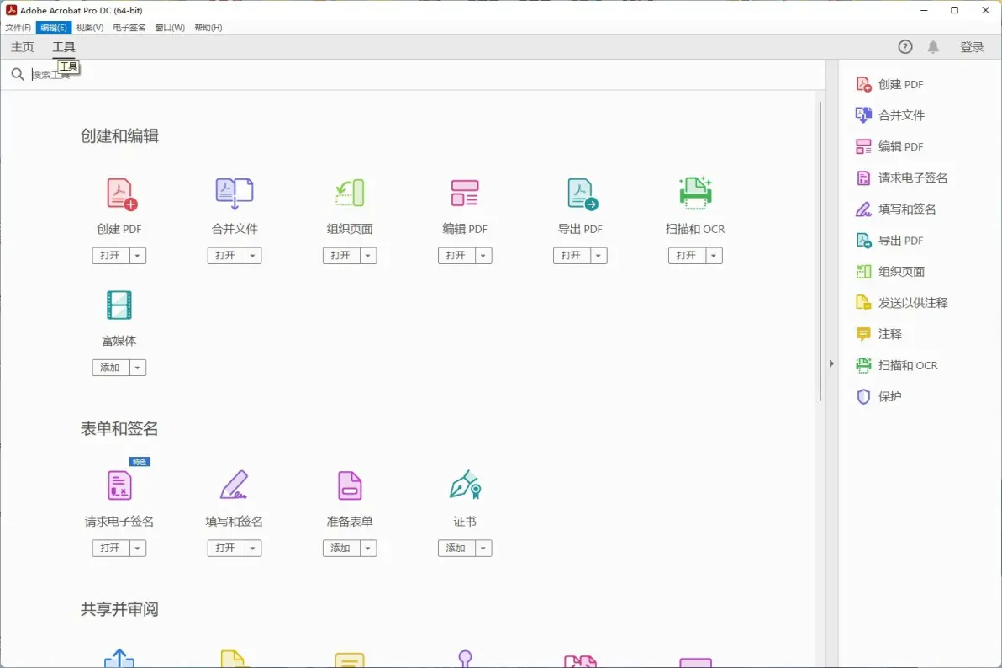Open 请求电子签名 from the right sidebar
The width and height of the screenshot is (1002, 668).
[902, 178]
